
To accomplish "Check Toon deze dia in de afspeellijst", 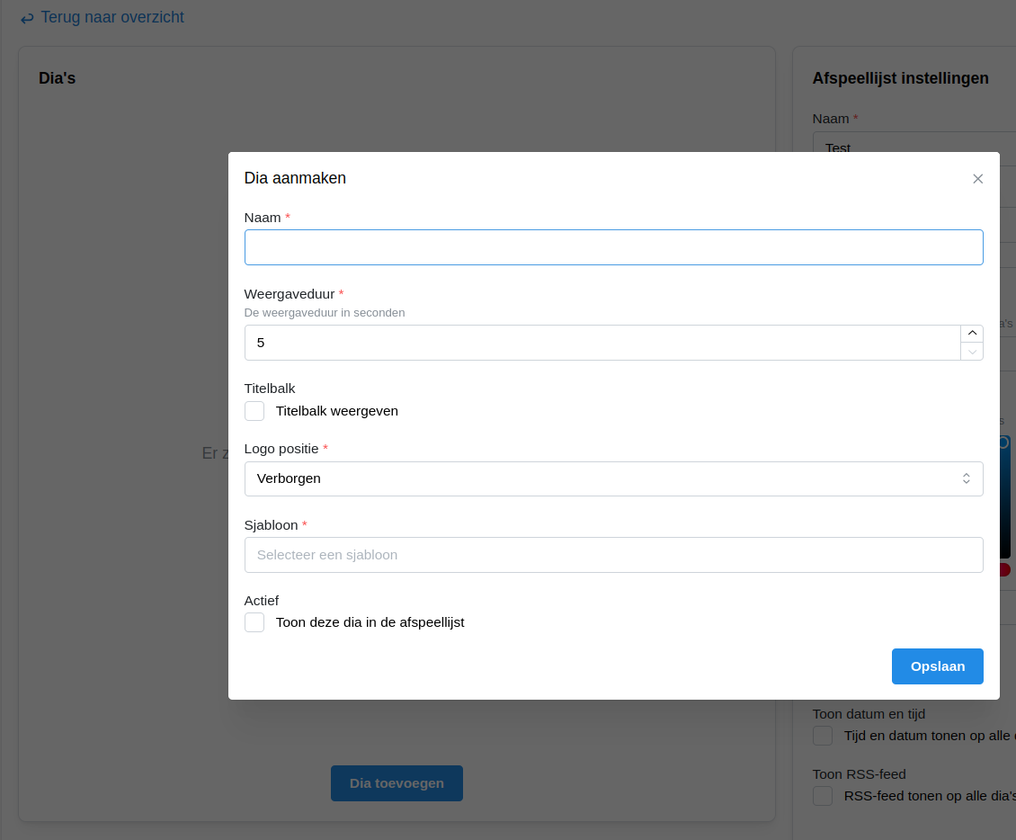I will coord(254,622).
